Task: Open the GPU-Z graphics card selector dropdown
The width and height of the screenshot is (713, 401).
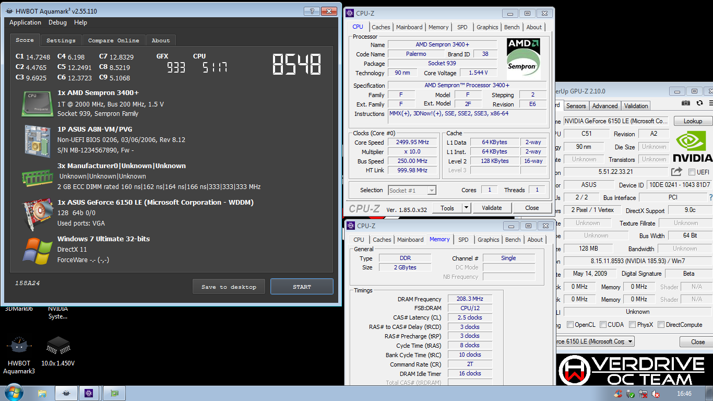Action: click(x=631, y=341)
